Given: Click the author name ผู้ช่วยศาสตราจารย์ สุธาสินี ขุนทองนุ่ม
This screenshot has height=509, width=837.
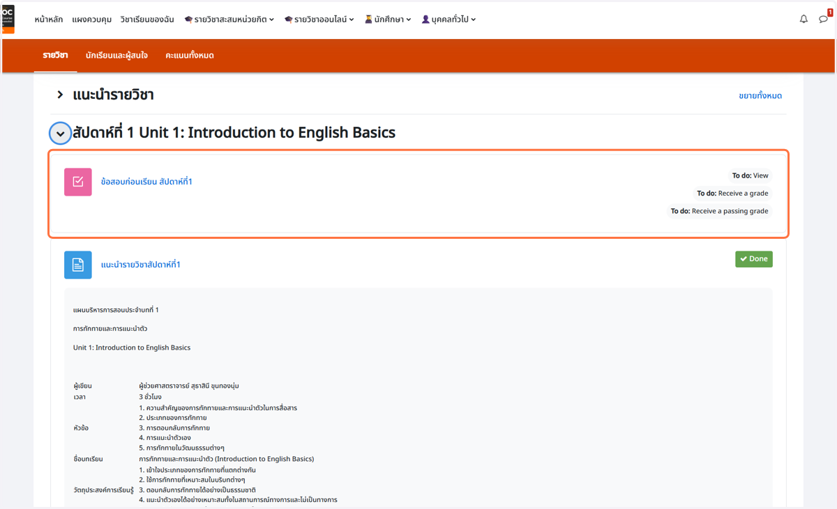Looking at the screenshot, I should click(x=189, y=386).
